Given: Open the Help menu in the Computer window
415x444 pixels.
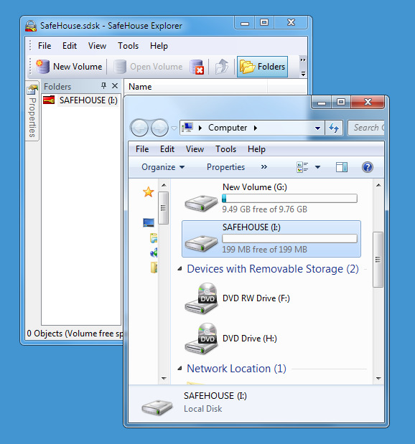Looking at the screenshot, I should click(x=256, y=149).
